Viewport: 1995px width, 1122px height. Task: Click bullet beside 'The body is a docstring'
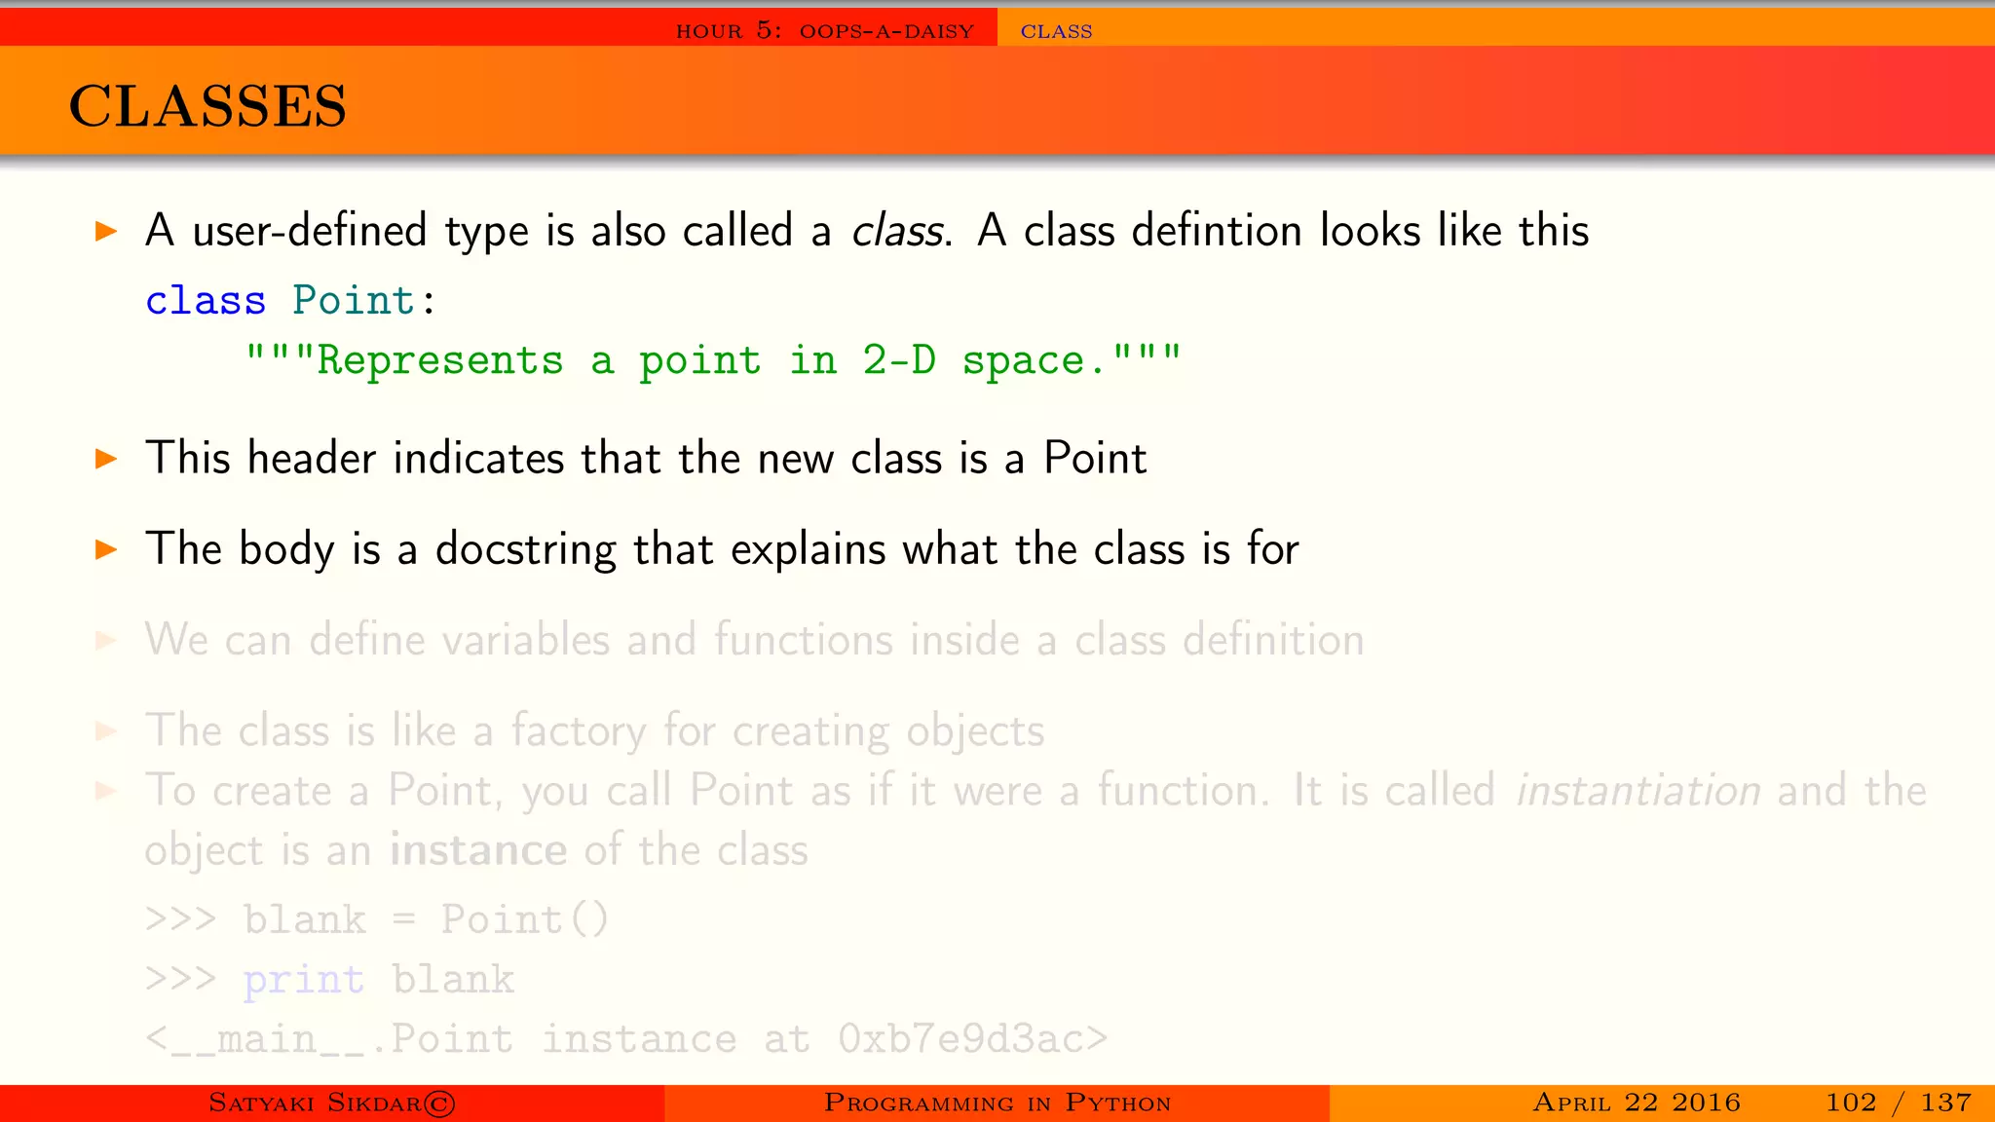coord(106,549)
